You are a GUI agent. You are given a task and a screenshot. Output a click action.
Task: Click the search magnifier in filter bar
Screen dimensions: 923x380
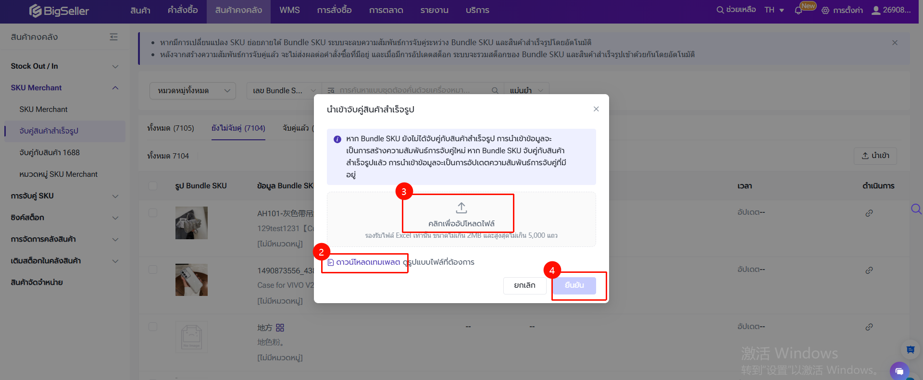click(495, 90)
